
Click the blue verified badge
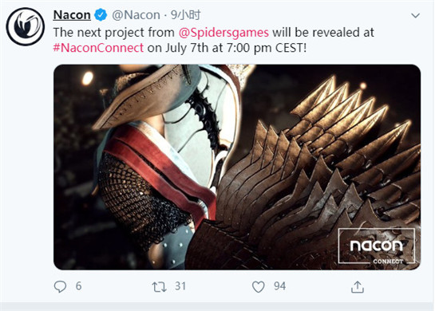point(101,15)
